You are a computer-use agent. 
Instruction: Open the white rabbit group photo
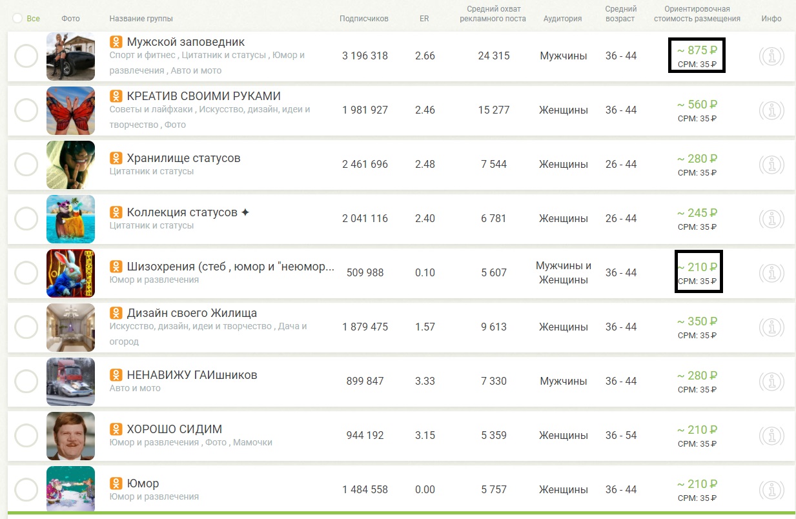pos(71,273)
